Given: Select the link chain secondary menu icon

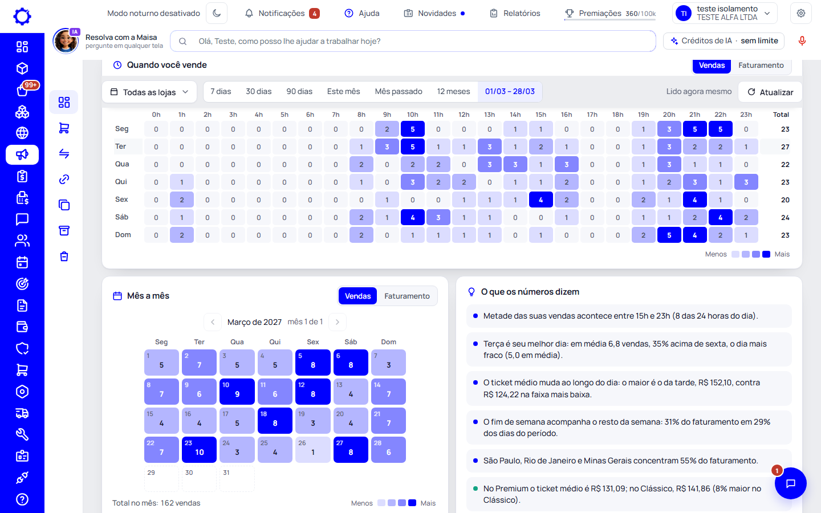Looking at the screenshot, I should click(64, 180).
